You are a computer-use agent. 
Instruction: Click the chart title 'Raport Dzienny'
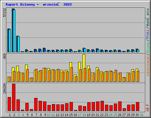tap(20, 4)
